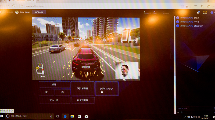Click the 右 (right) steering button
This screenshot has width=215, height=120.
coord(63,92)
